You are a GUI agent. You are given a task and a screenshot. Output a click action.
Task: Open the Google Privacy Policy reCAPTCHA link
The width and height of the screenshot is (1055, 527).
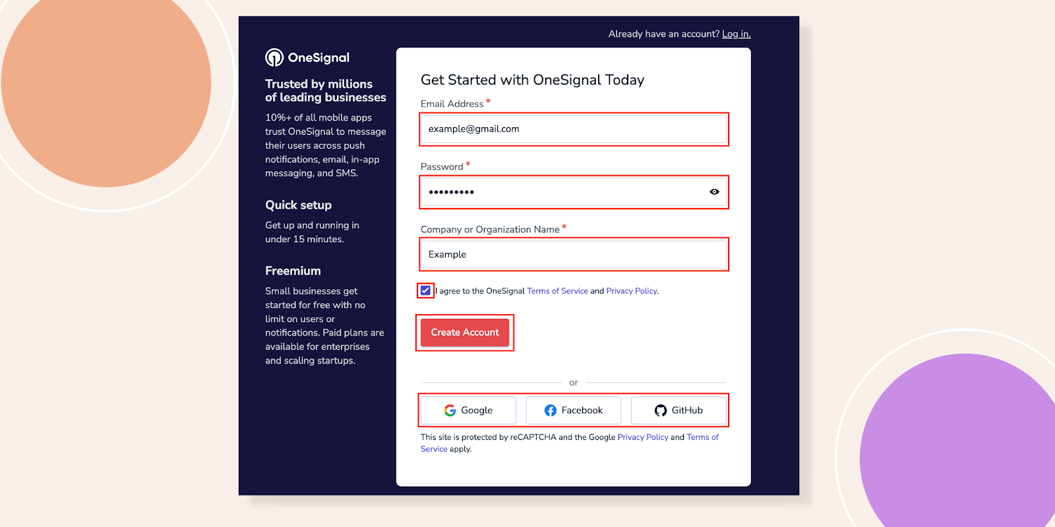tap(643, 437)
